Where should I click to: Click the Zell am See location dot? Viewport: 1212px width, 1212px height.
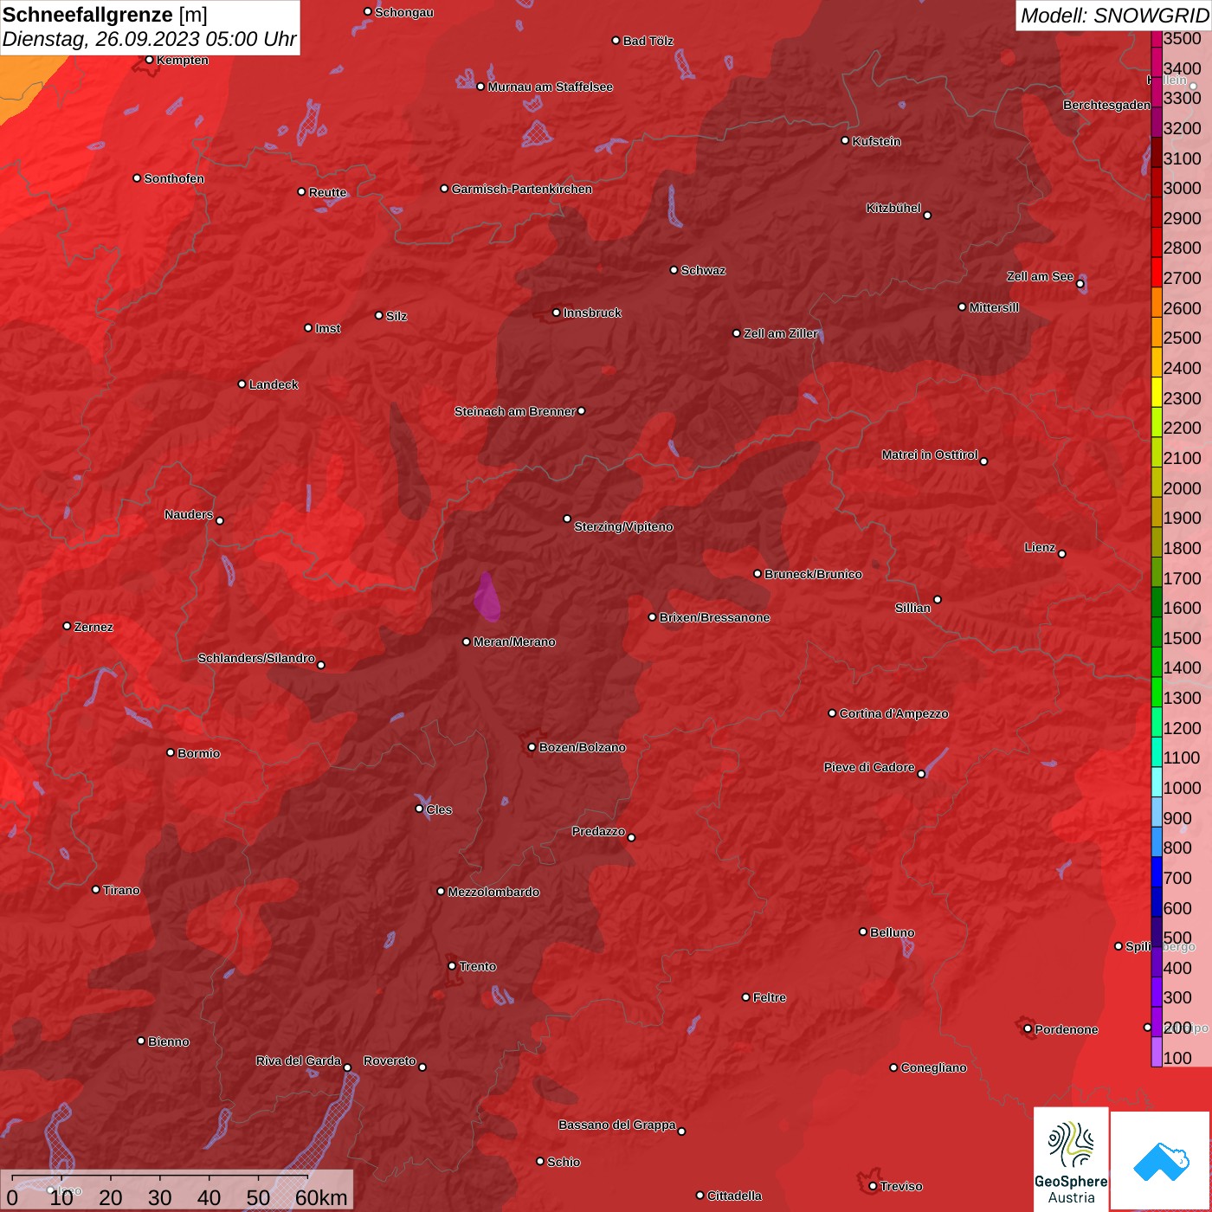pos(1080,283)
